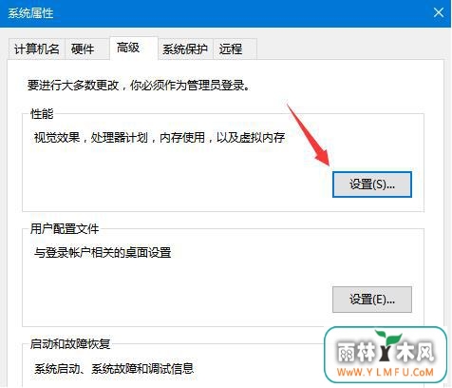Click the 性能 group label
The image size is (452, 388).
[x=42, y=114]
